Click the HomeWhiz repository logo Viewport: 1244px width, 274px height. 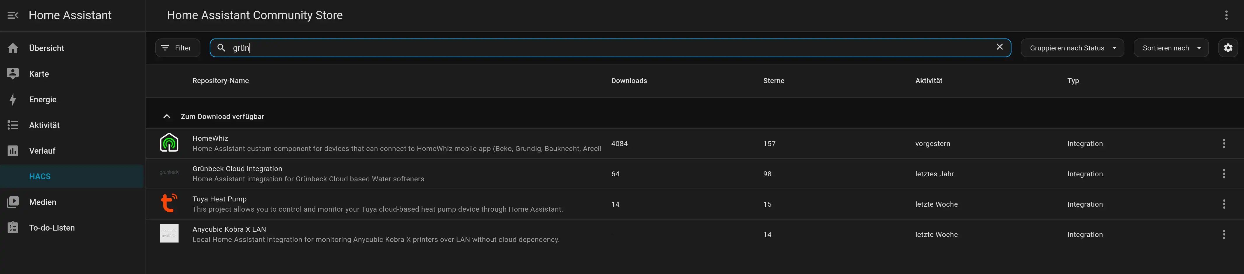point(169,143)
